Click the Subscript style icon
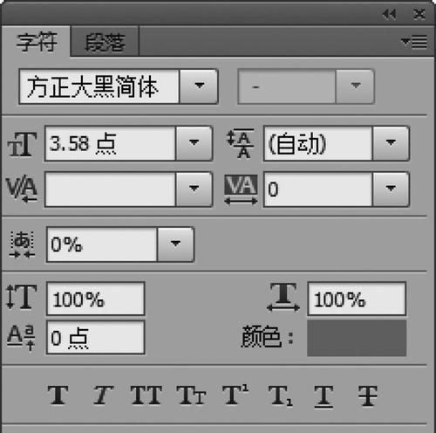 point(280,395)
